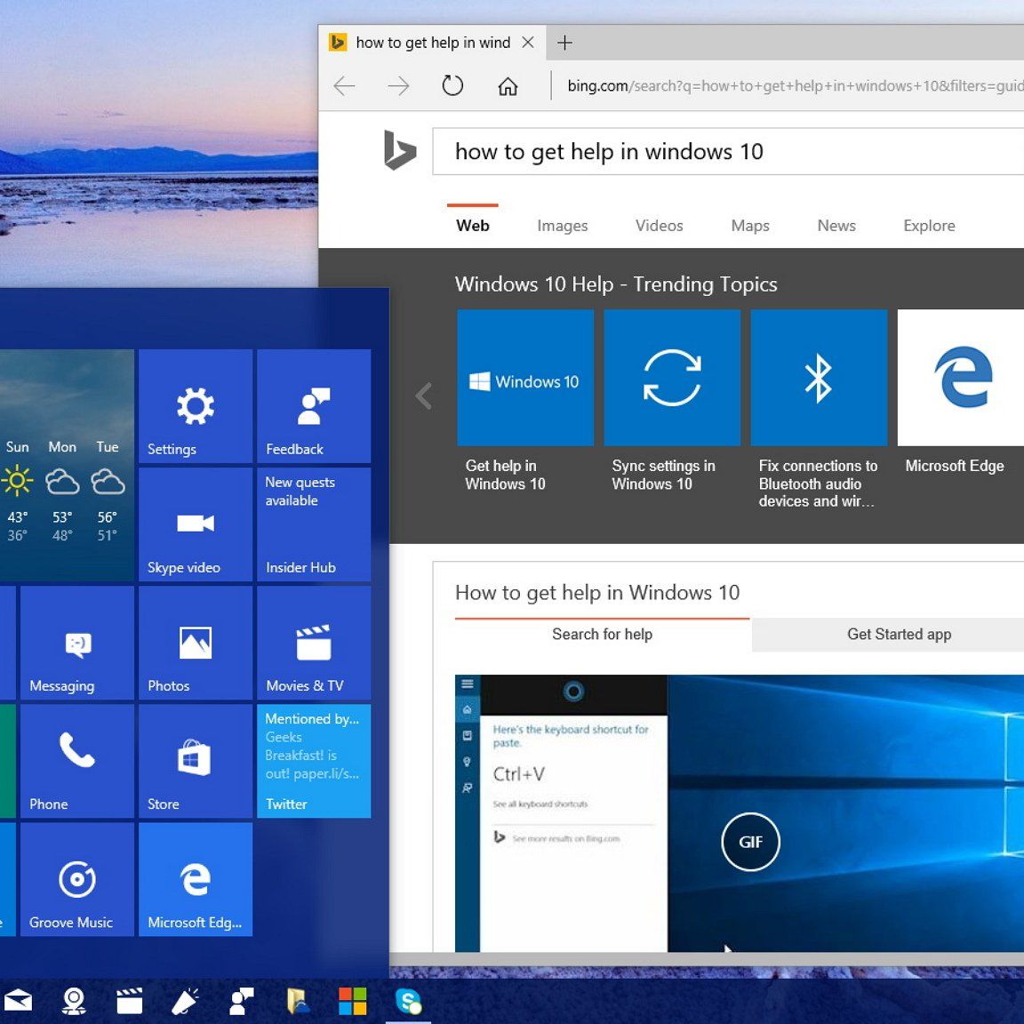Open Insider Hub megaphone on taskbar

(x=185, y=1001)
